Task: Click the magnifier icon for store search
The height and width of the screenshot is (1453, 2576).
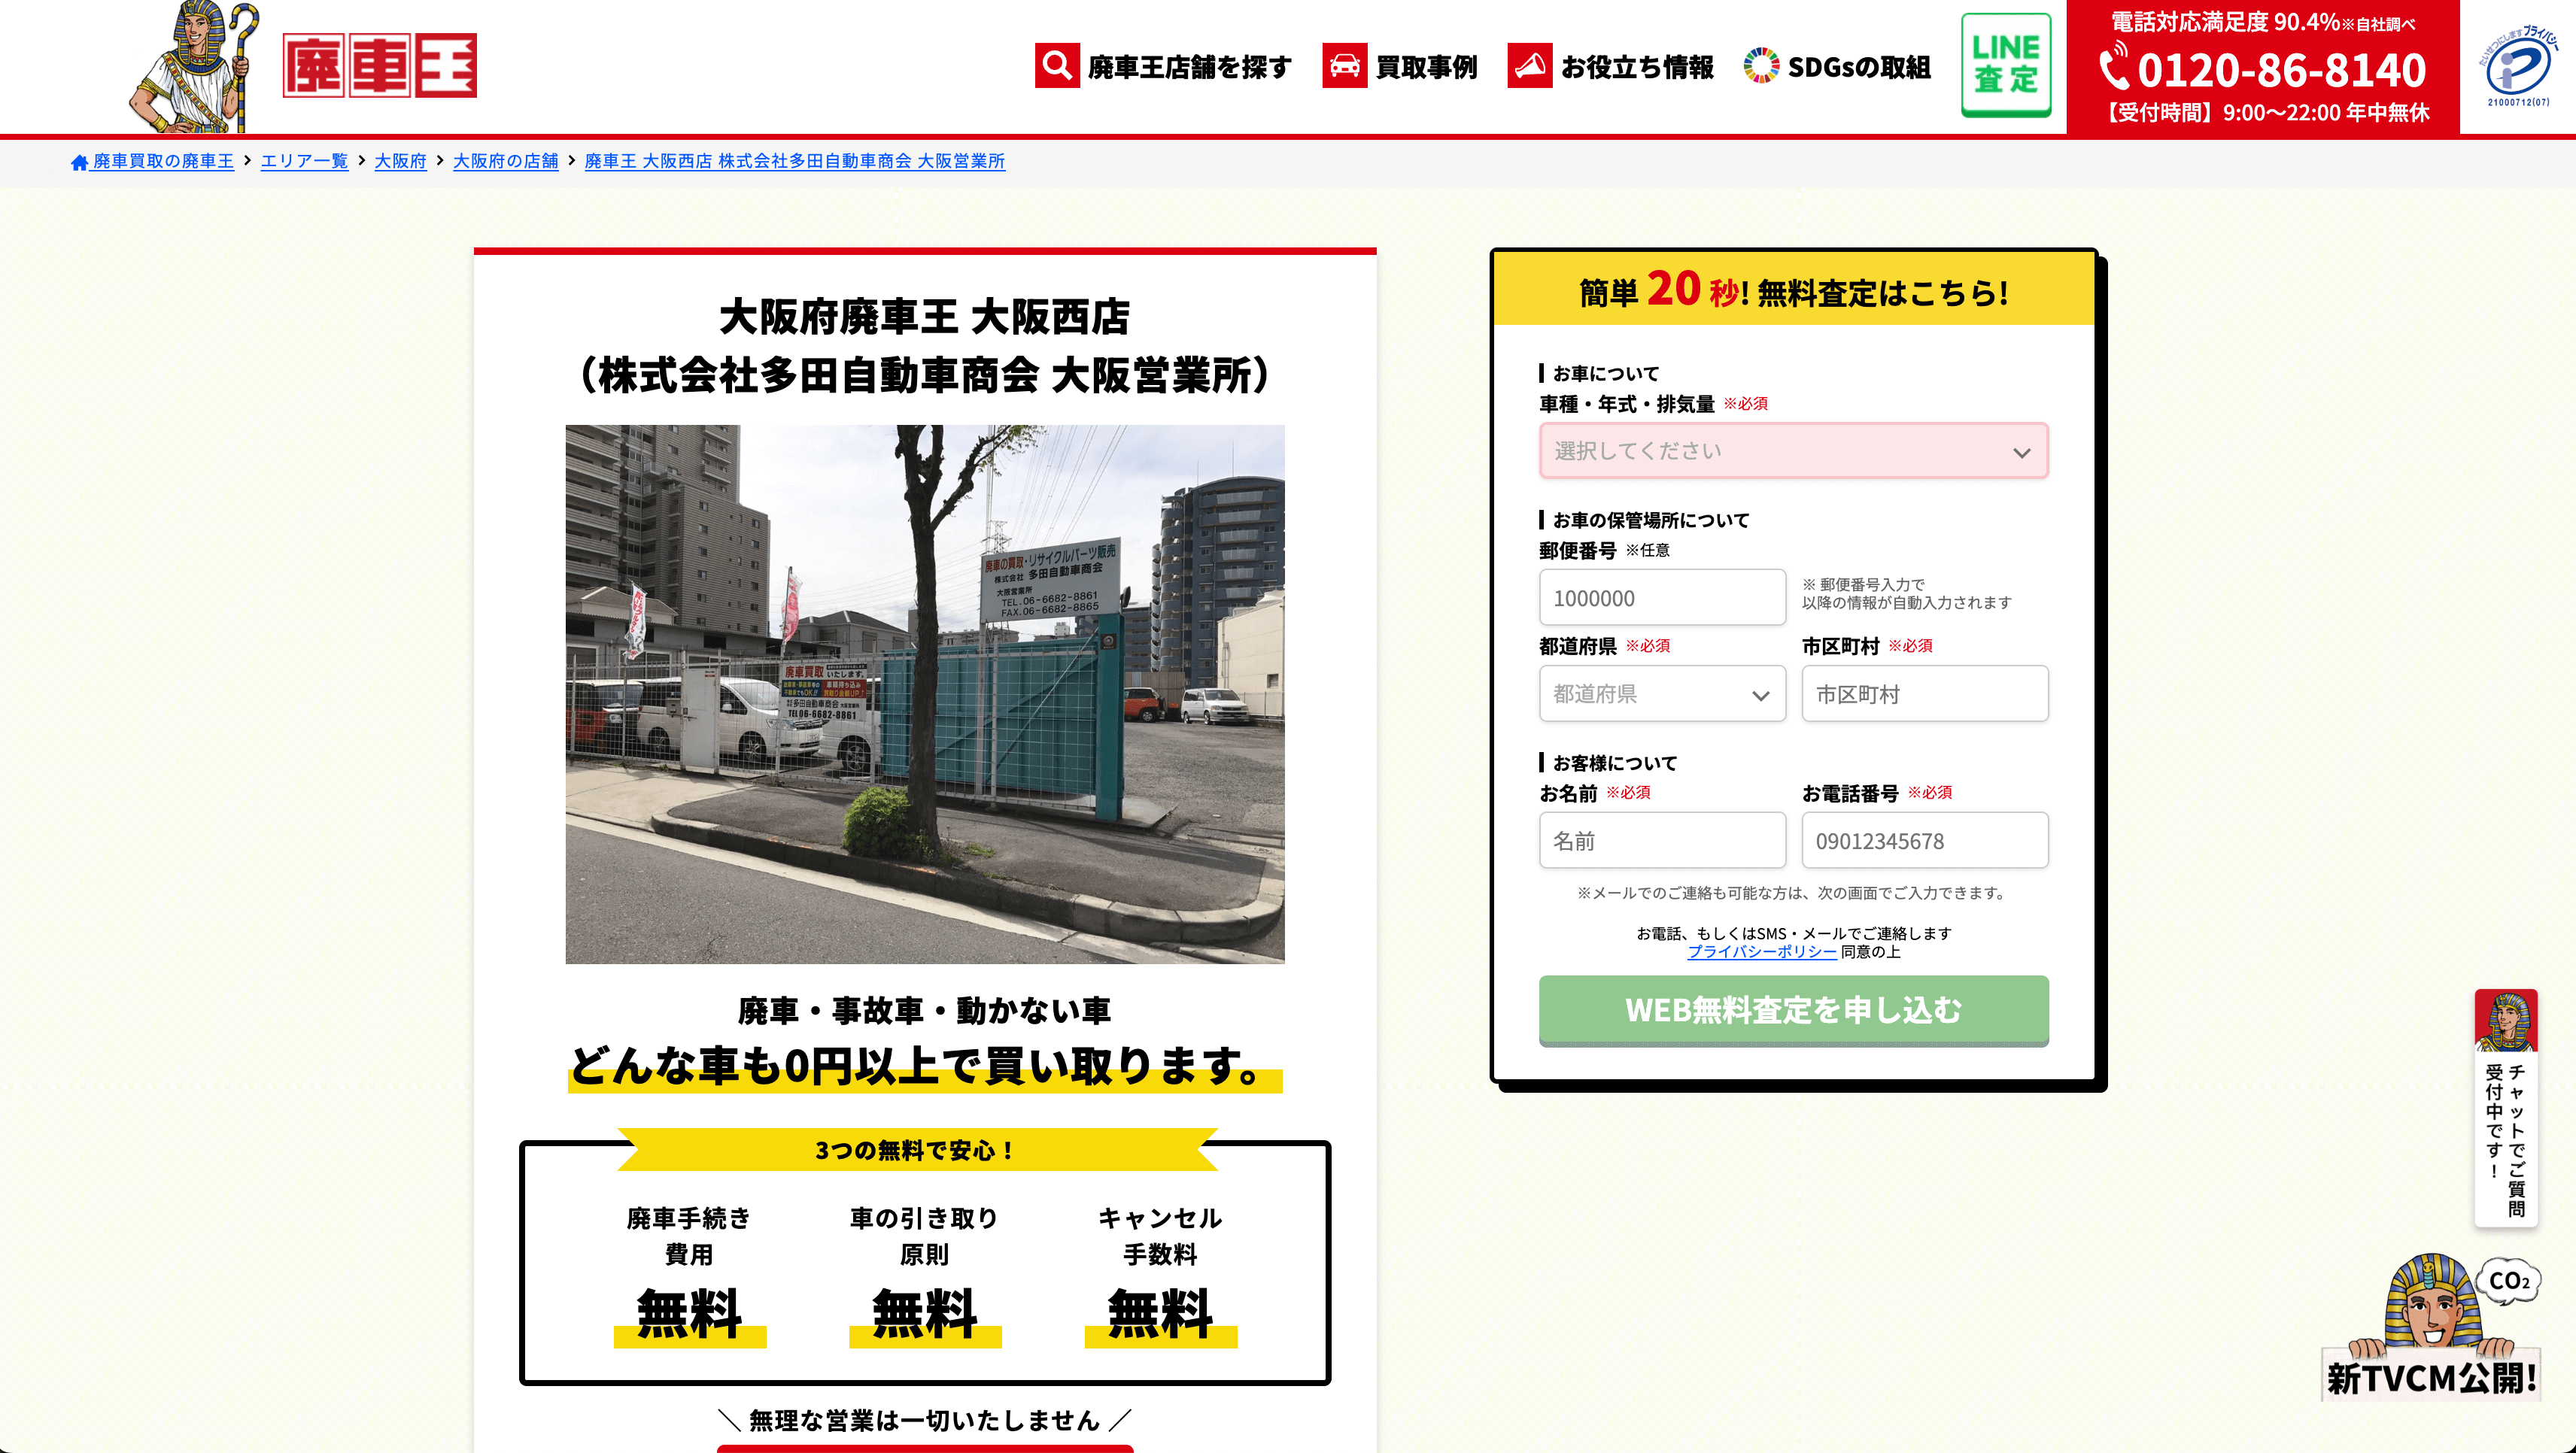Action: (x=1057, y=66)
